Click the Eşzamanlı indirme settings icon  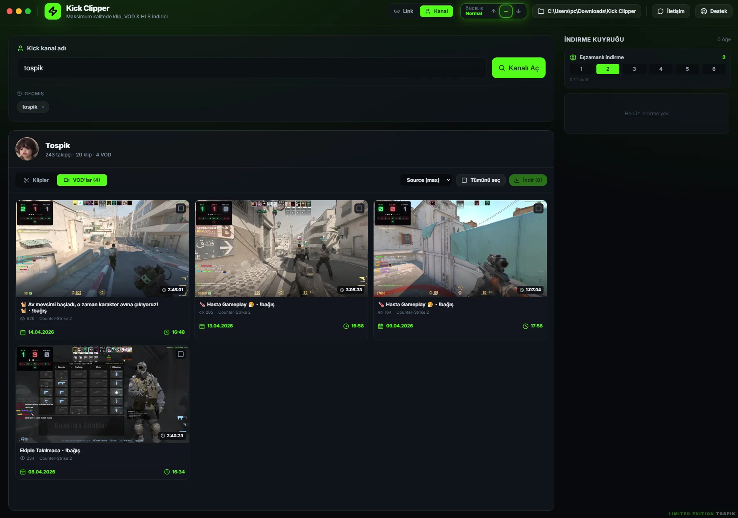pos(573,57)
